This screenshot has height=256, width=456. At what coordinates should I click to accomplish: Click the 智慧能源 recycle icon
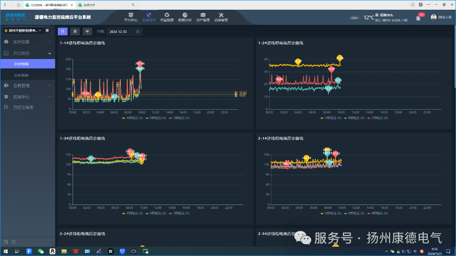(x=167, y=16)
